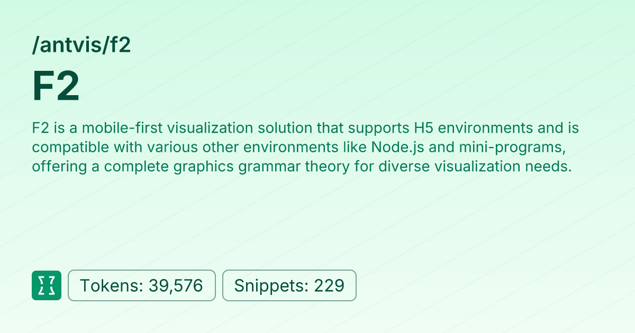Open the /antvis/f2 repository path
The height and width of the screenshot is (333, 635).
coord(81,46)
